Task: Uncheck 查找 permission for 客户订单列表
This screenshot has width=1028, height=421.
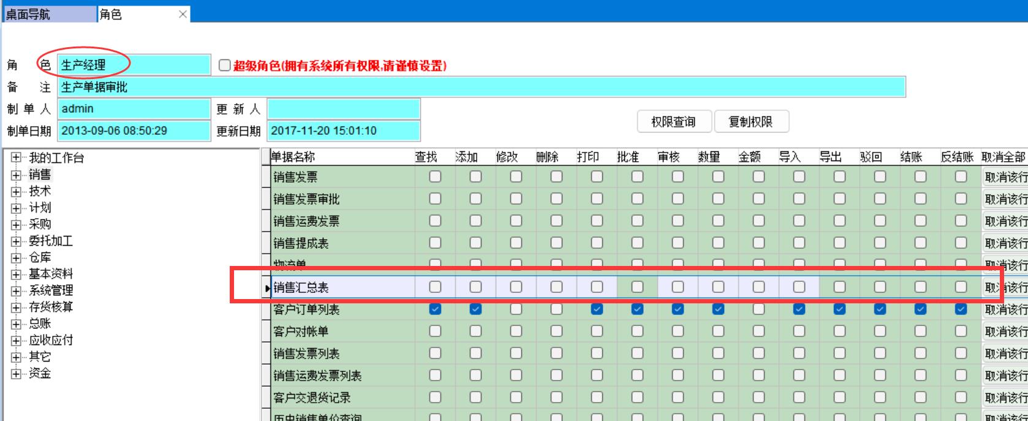Action: 435,309
